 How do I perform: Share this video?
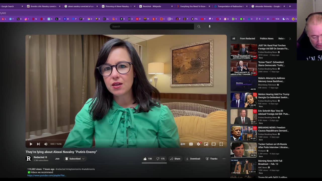click(x=175, y=159)
